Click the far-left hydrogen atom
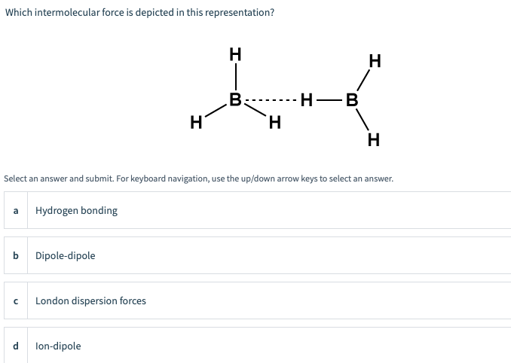The image size is (511, 363). pos(196,122)
